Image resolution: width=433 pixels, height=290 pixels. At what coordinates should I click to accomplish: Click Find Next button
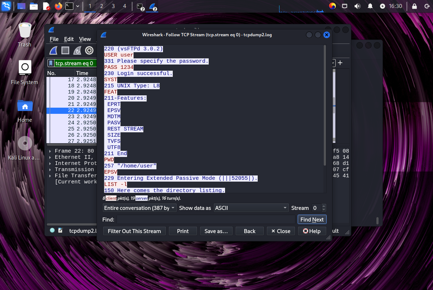point(312,219)
